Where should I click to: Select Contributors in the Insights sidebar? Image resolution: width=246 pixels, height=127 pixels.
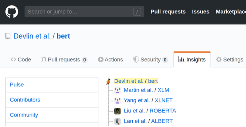point(25,100)
